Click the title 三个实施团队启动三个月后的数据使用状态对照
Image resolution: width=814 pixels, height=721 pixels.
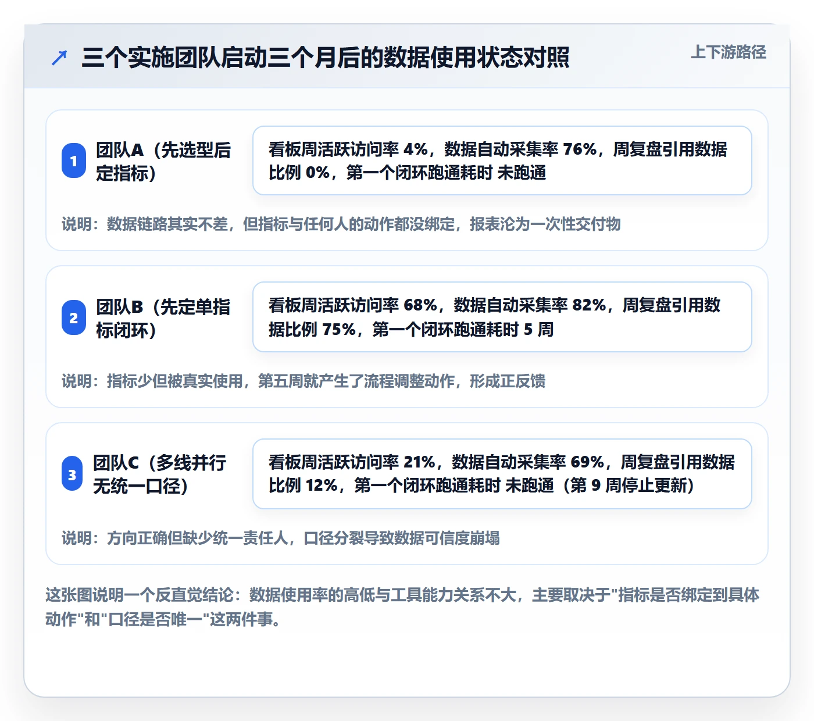tap(326, 58)
